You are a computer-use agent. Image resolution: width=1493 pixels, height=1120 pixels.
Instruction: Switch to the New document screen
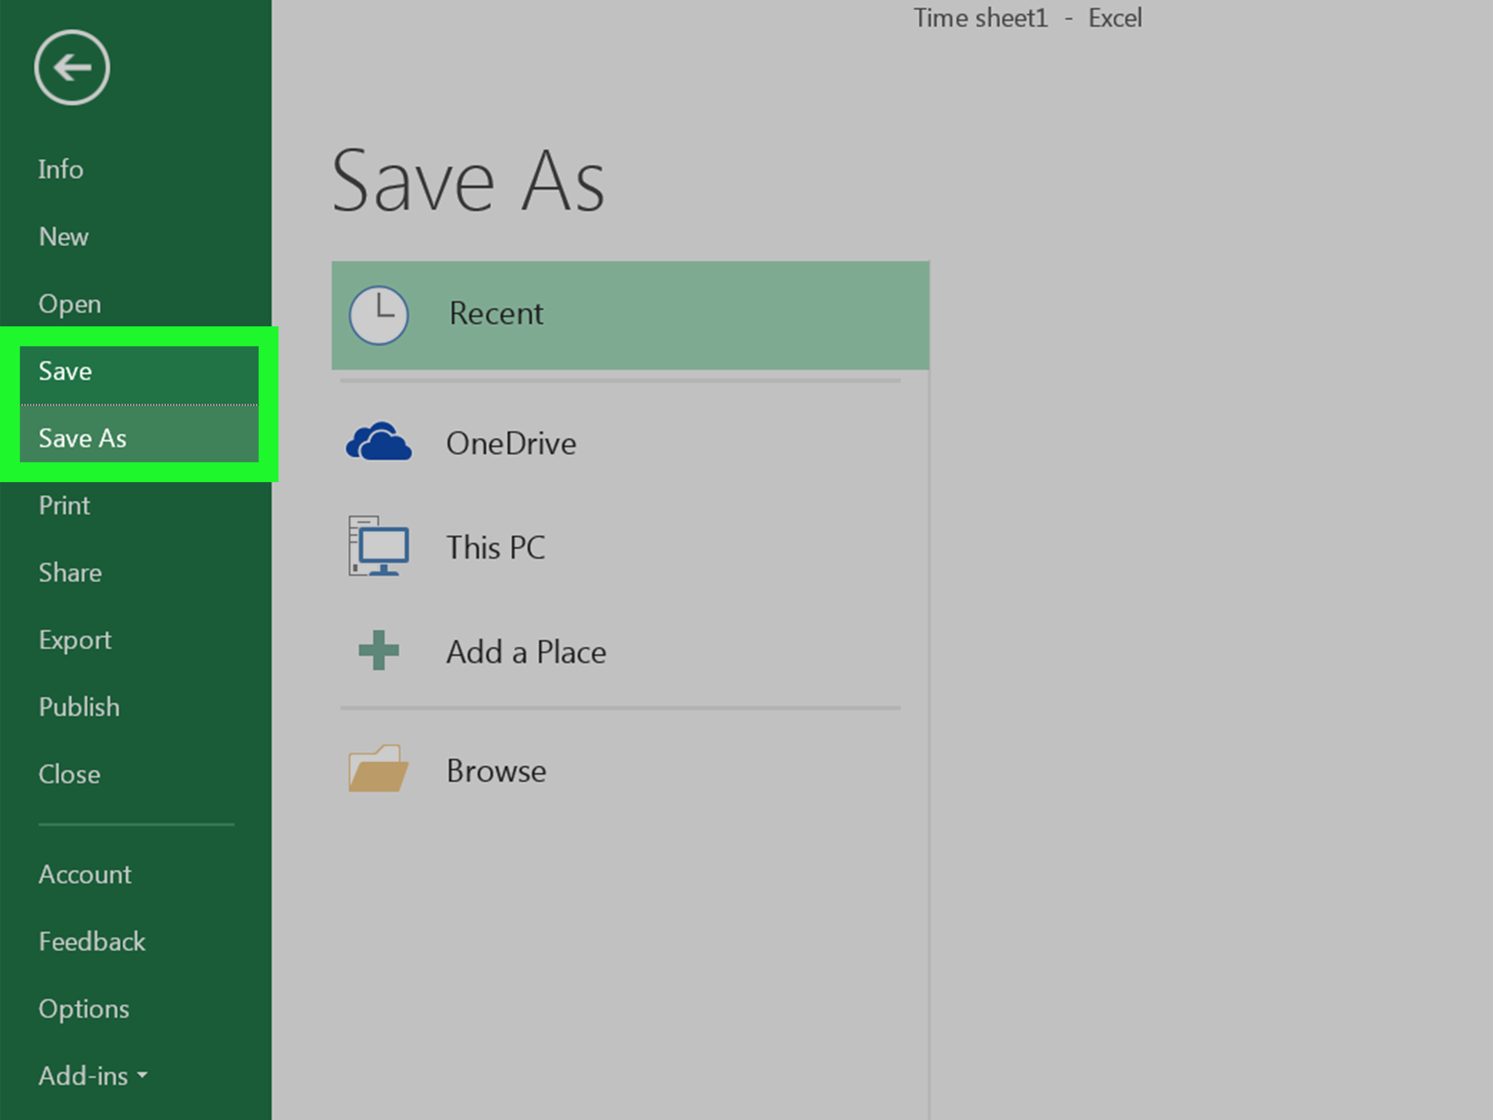pos(64,237)
